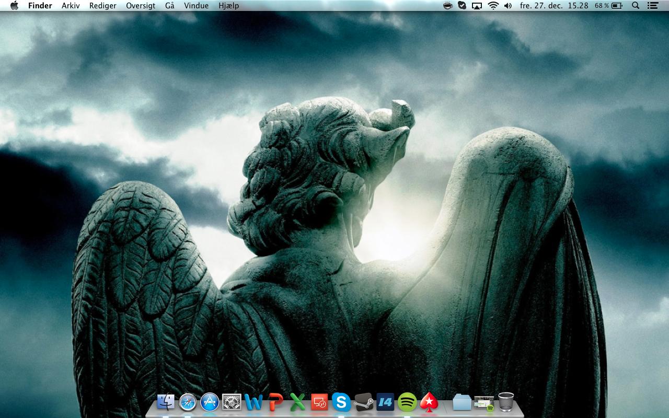669x418 pixels.
Task: Launch PowerPoint from the Dock
Action: pos(275,402)
